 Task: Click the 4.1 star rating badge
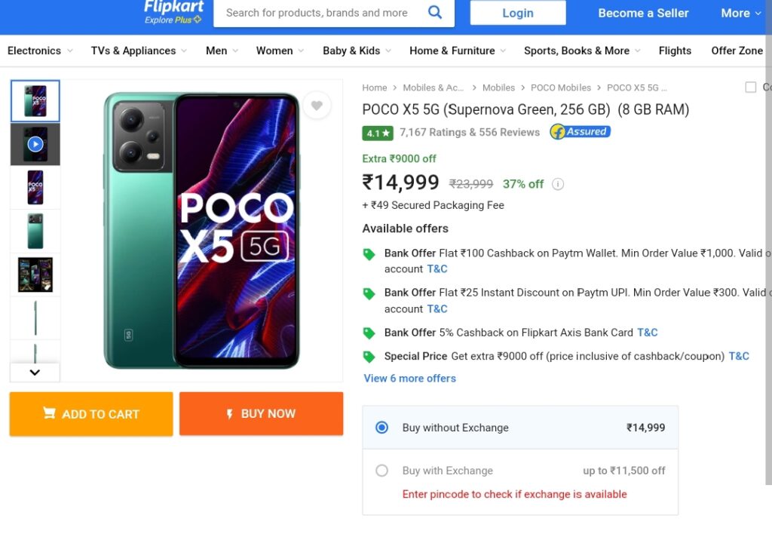pyautogui.click(x=378, y=133)
